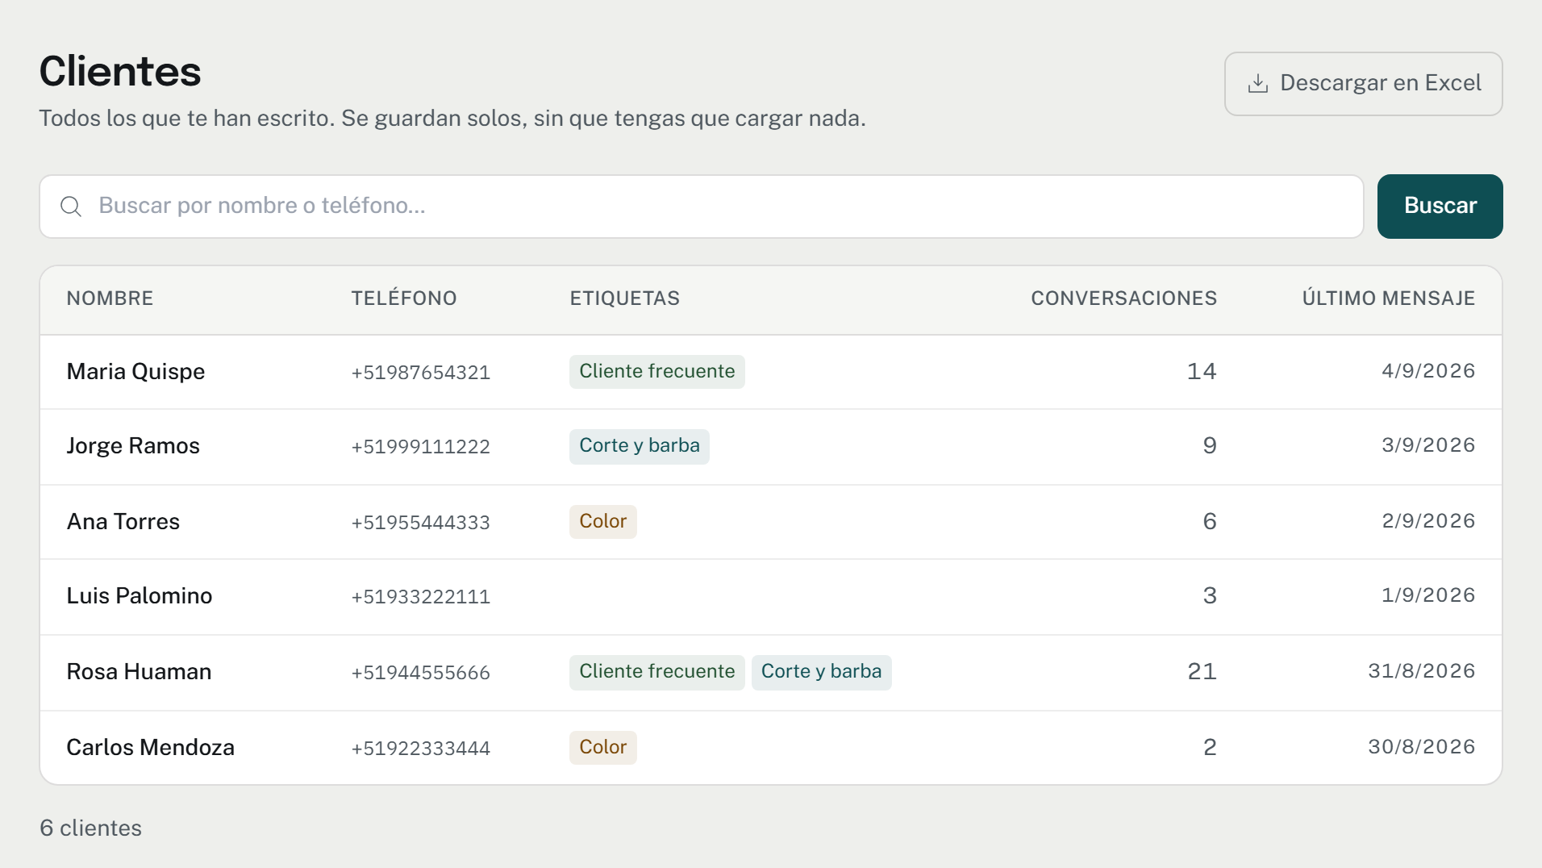The width and height of the screenshot is (1542, 868).
Task: Click Carlos Mendoza's Color tag
Action: (x=603, y=748)
